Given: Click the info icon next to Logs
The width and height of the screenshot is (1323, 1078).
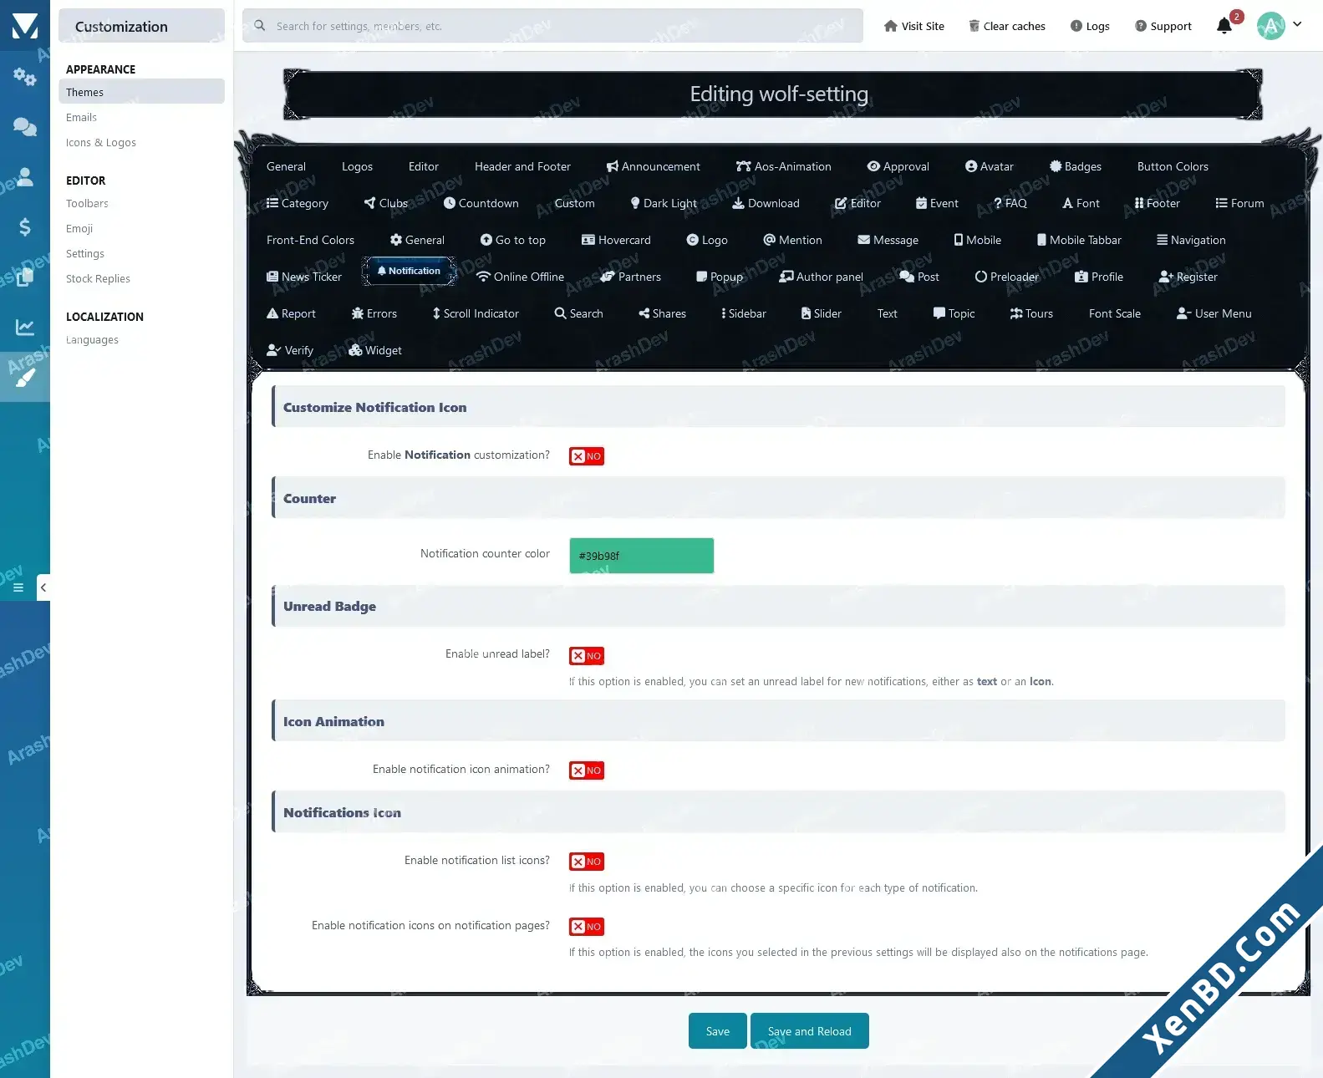Looking at the screenshot, I should (x=1076, y=26).
